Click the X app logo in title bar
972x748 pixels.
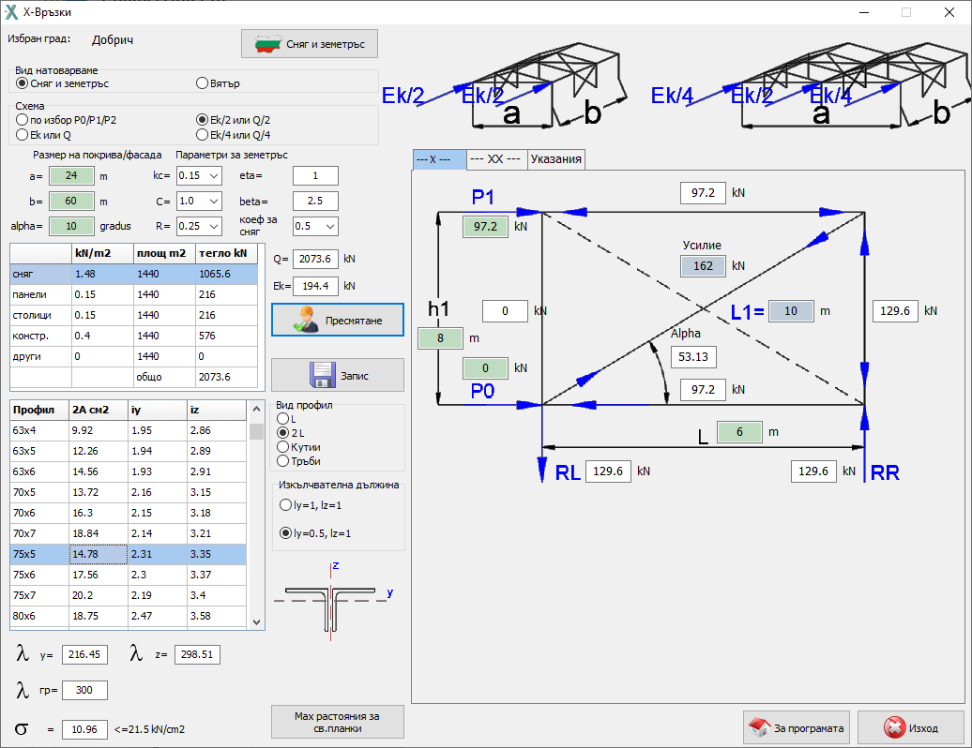pos(12,12)
